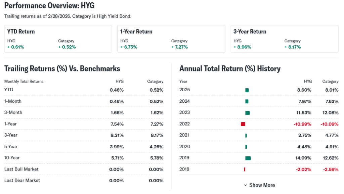344x194 pixels.
Task: Open the YTD Return card
Action: (58, 39)
